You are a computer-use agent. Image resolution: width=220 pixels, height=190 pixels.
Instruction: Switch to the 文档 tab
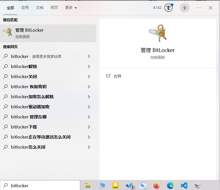coord(40,8)
